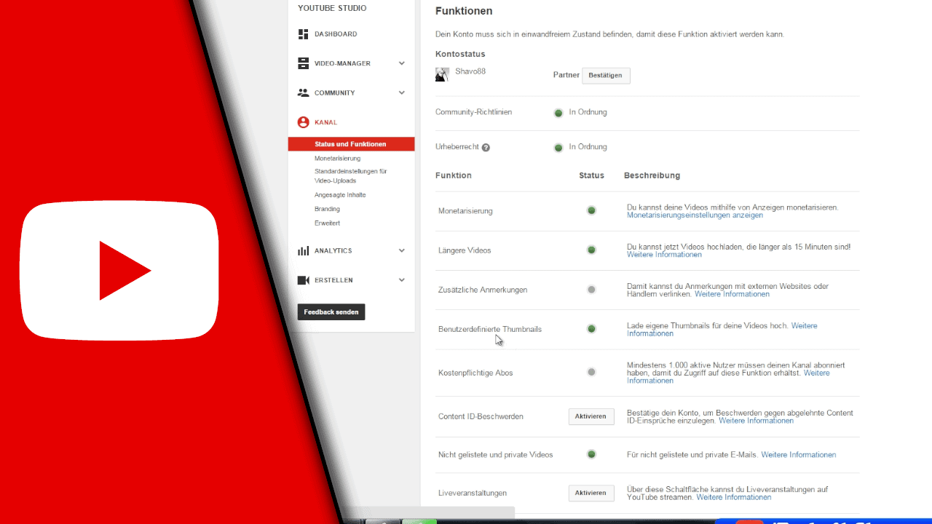The image size is (932, 524).
Task: Click the Feedback senden button
Action: click(x=331, y=312)
